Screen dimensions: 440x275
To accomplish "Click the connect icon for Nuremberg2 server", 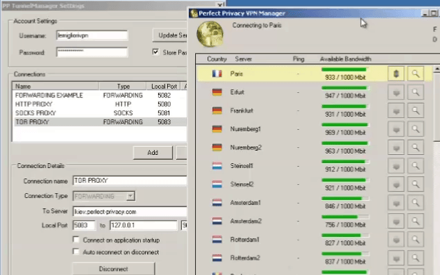I will 396,148.
